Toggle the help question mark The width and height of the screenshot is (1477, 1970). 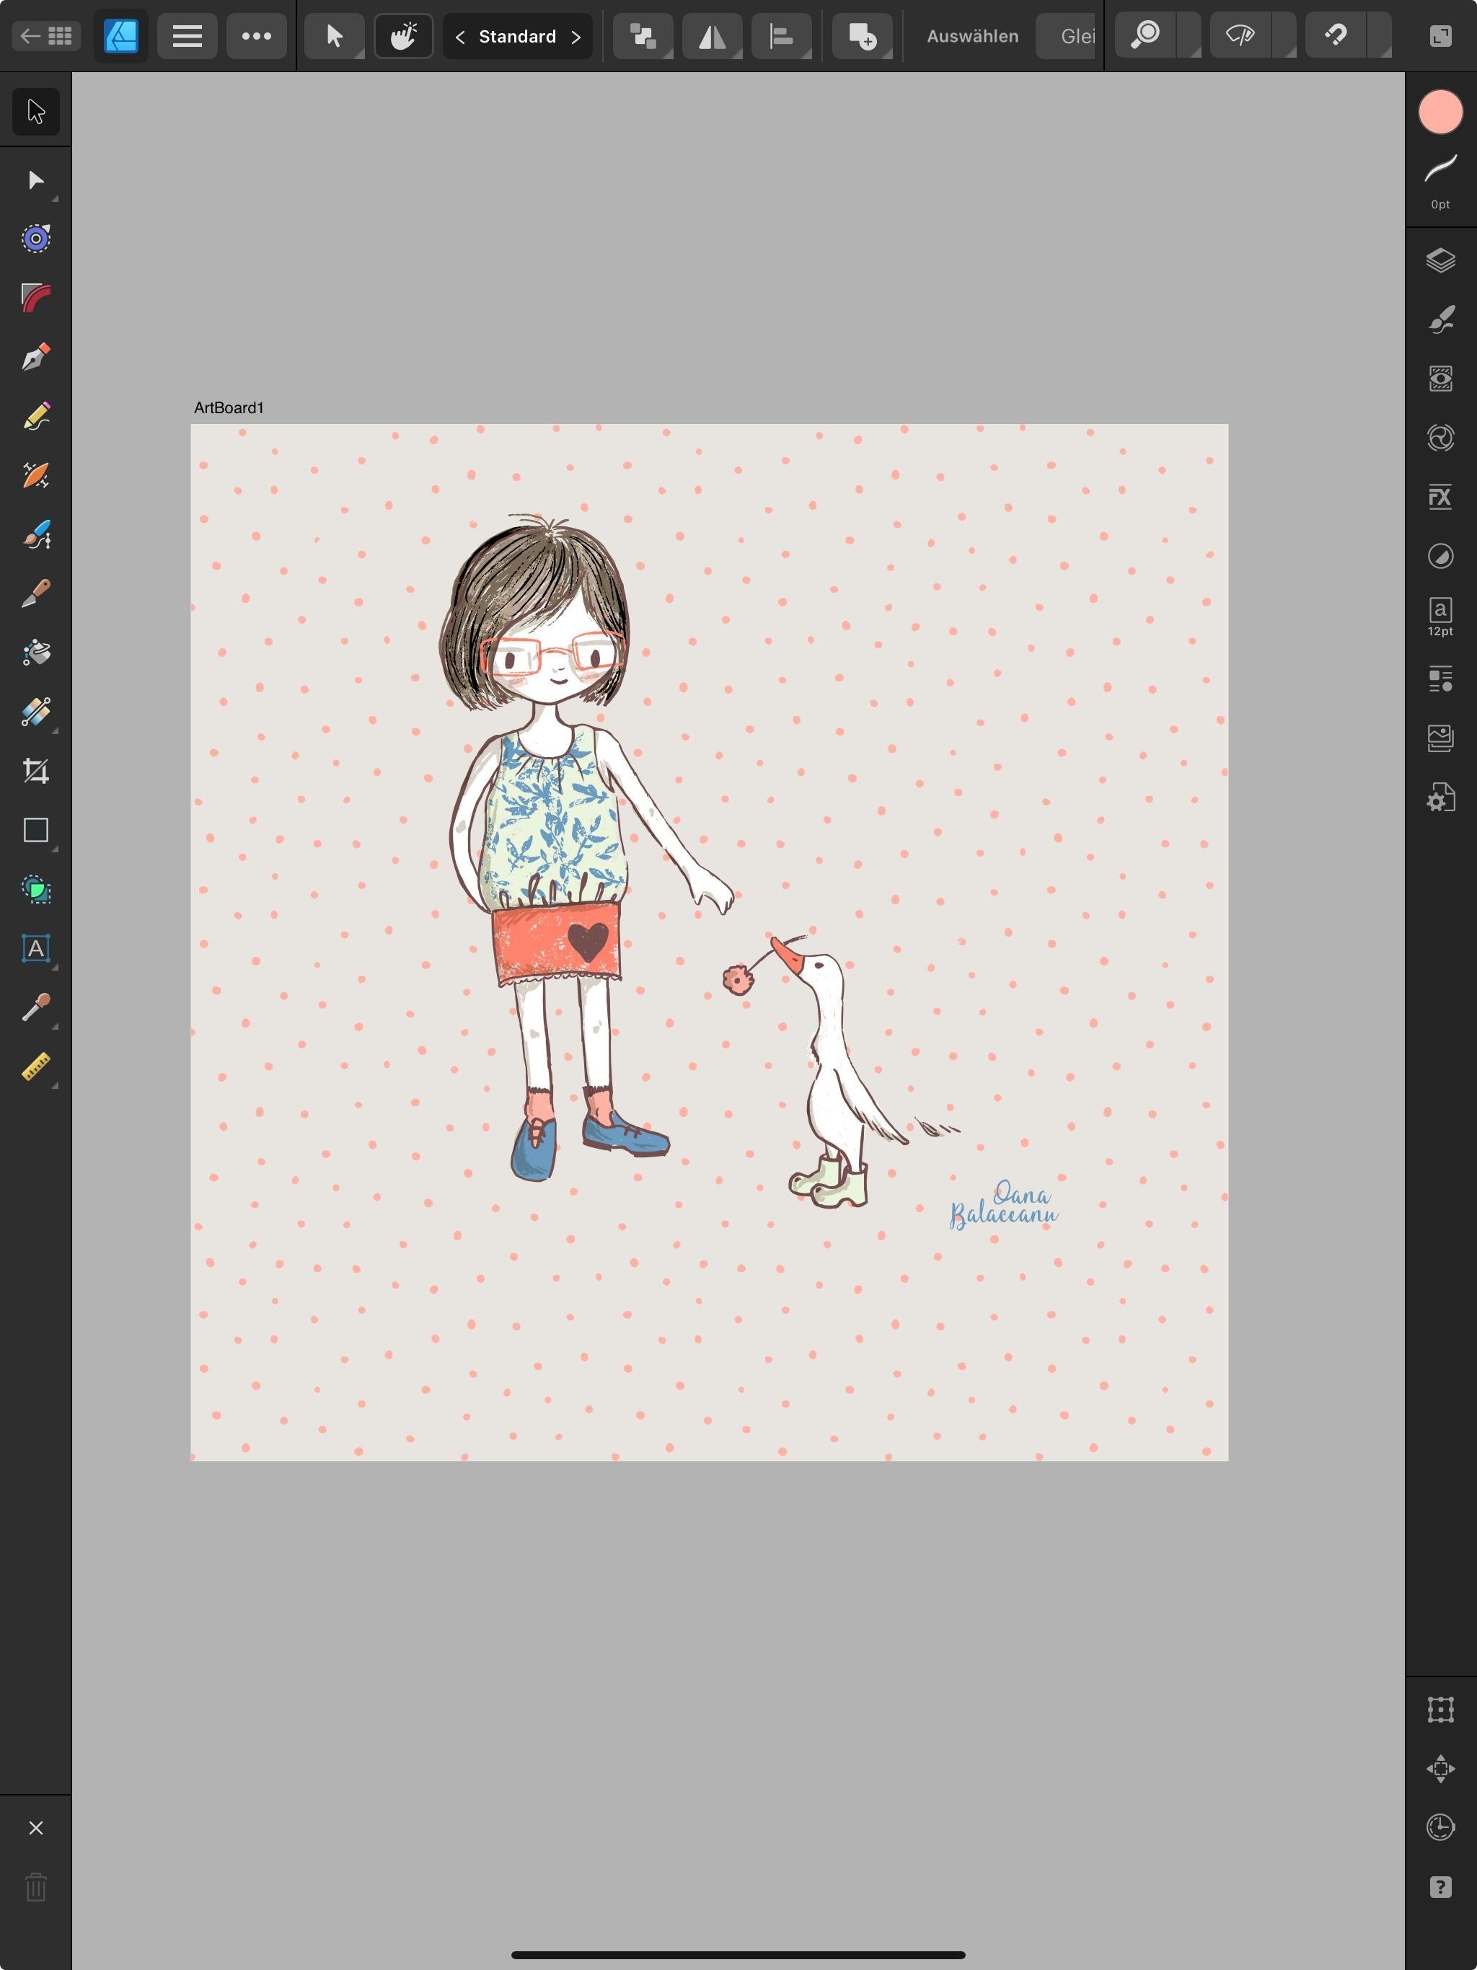(1440, 1886)
